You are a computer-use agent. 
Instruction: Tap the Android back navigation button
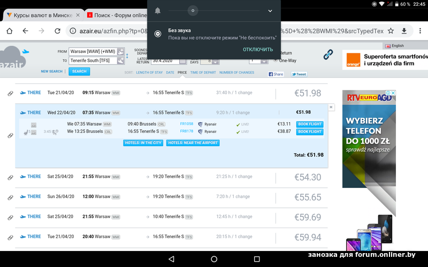[x=171, y=259]
